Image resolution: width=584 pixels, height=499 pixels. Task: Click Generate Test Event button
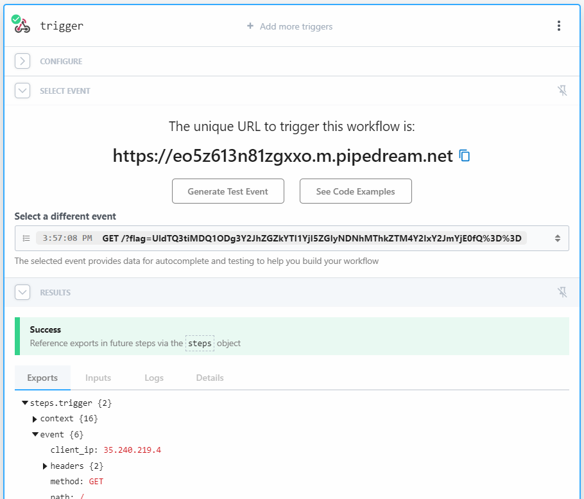(x=228, y=191)
